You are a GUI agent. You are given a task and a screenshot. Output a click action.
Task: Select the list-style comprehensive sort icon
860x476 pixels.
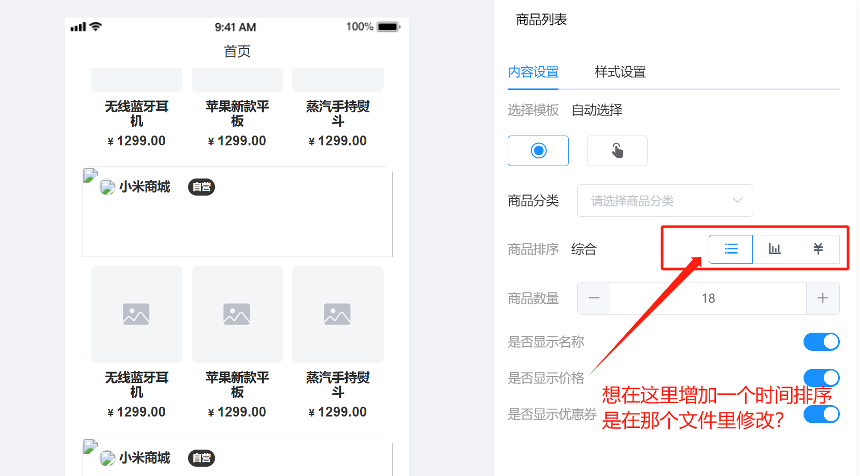point(730,249)
